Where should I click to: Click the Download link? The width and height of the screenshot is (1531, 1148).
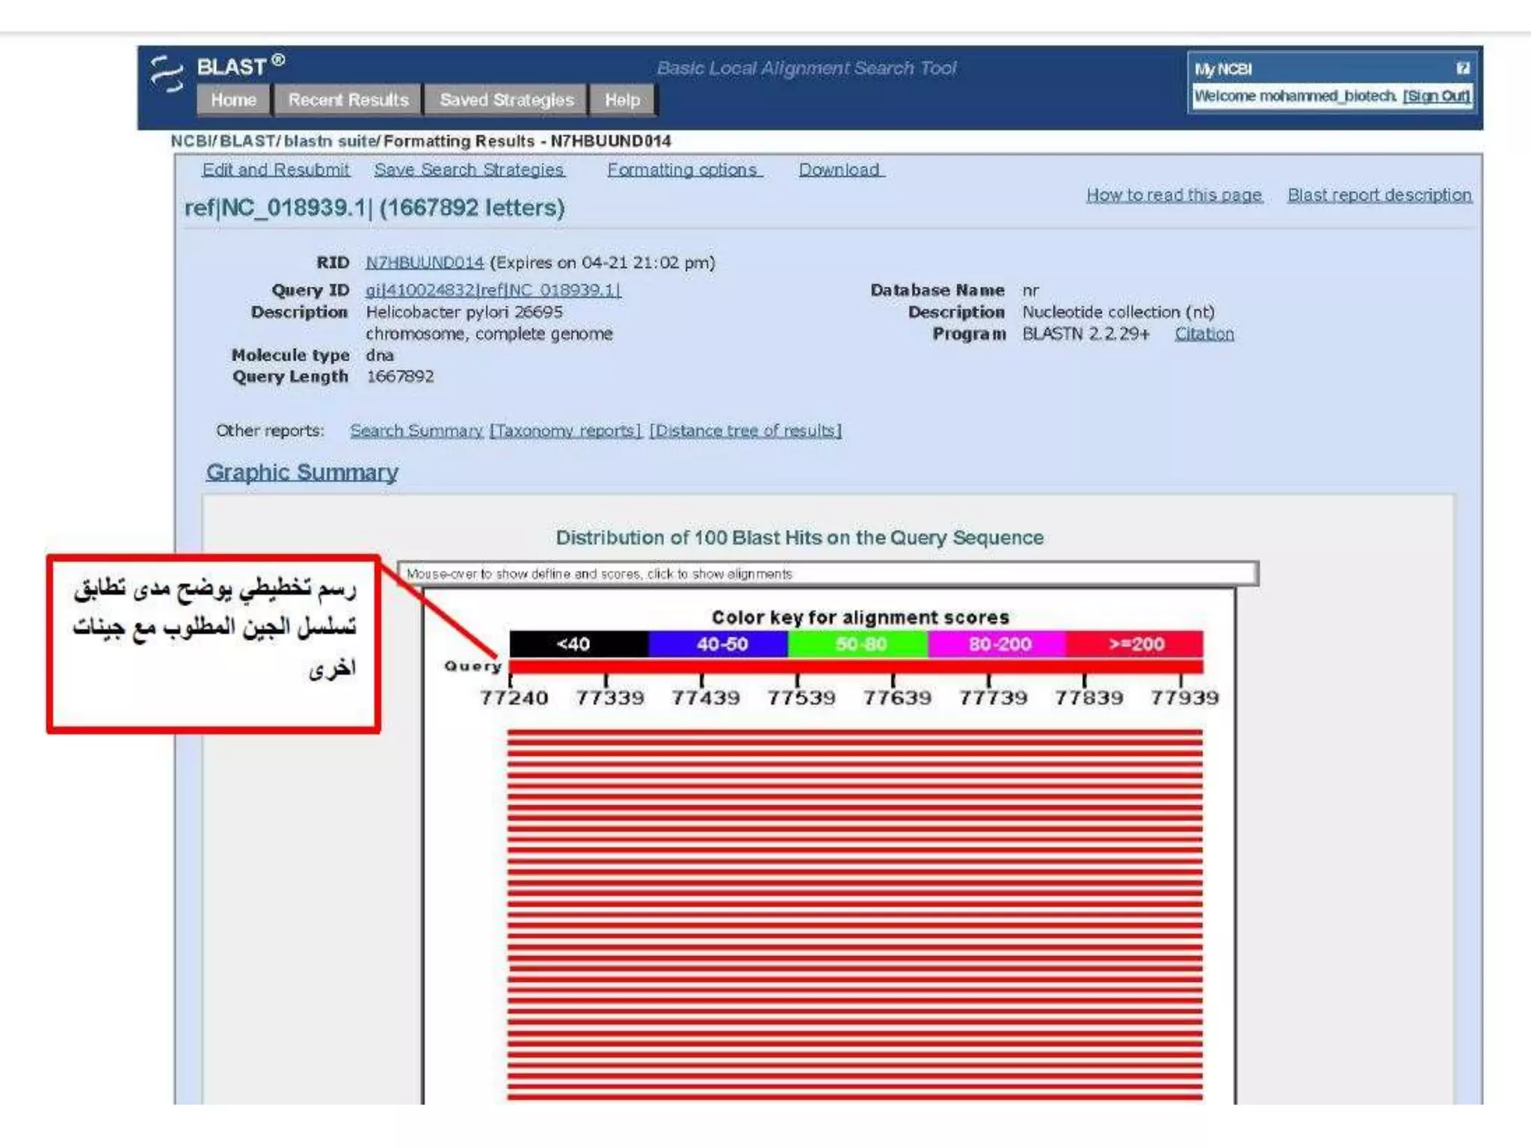click(x=841, y=170)
